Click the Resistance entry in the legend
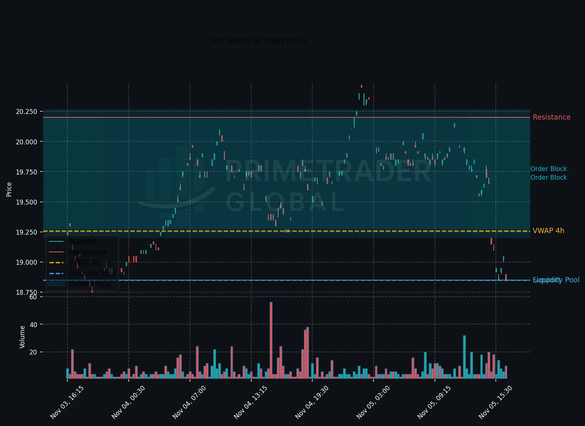 pos(88,252)
